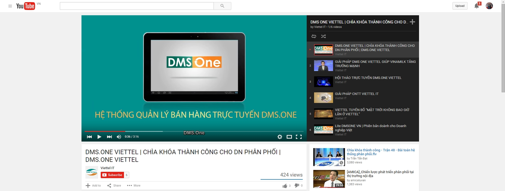
Task: Dislike the video with thumbs down
Action: [298, 186]
